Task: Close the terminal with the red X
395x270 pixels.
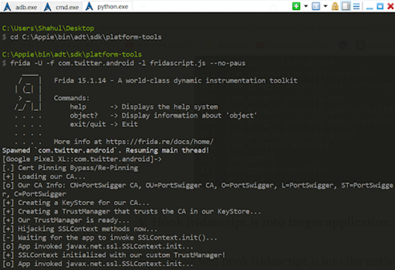Action: pyautogui.click(x=391, y=6)
